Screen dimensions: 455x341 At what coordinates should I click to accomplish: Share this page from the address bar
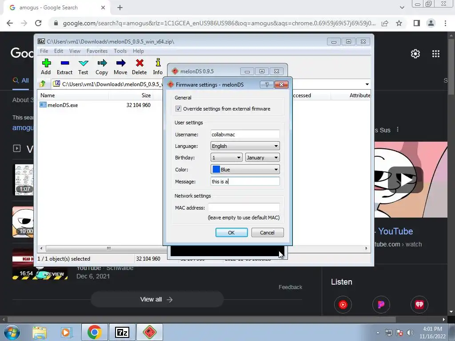385,23
